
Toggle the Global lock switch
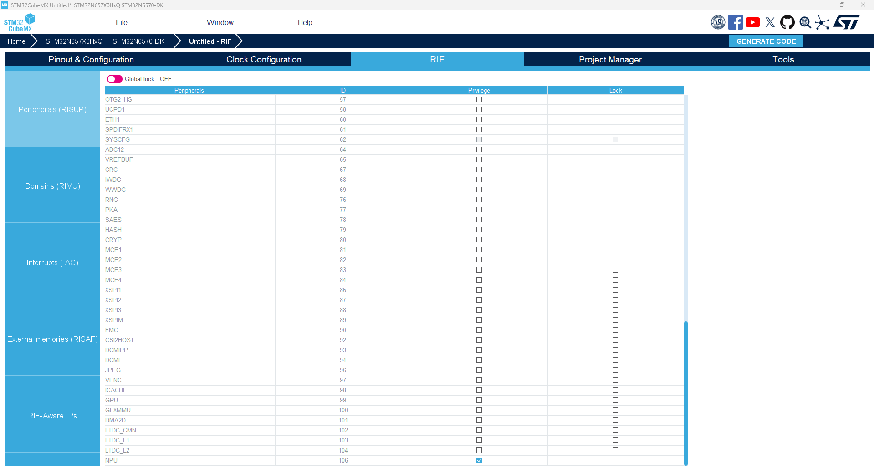click(x=114, y=79)
